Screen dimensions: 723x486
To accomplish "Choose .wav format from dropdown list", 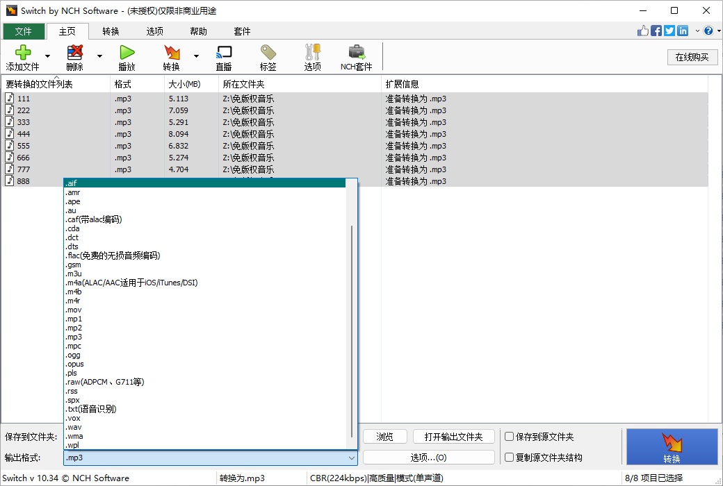I will tap(204, 427).
